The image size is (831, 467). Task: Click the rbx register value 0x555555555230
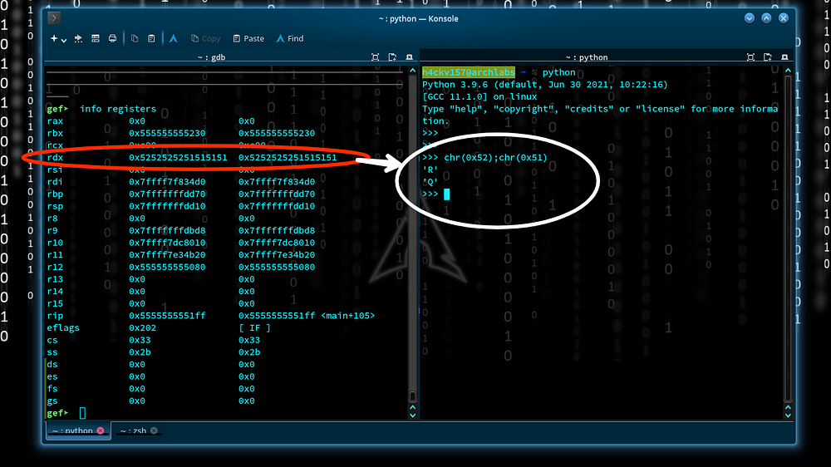[x=167, y=133]
